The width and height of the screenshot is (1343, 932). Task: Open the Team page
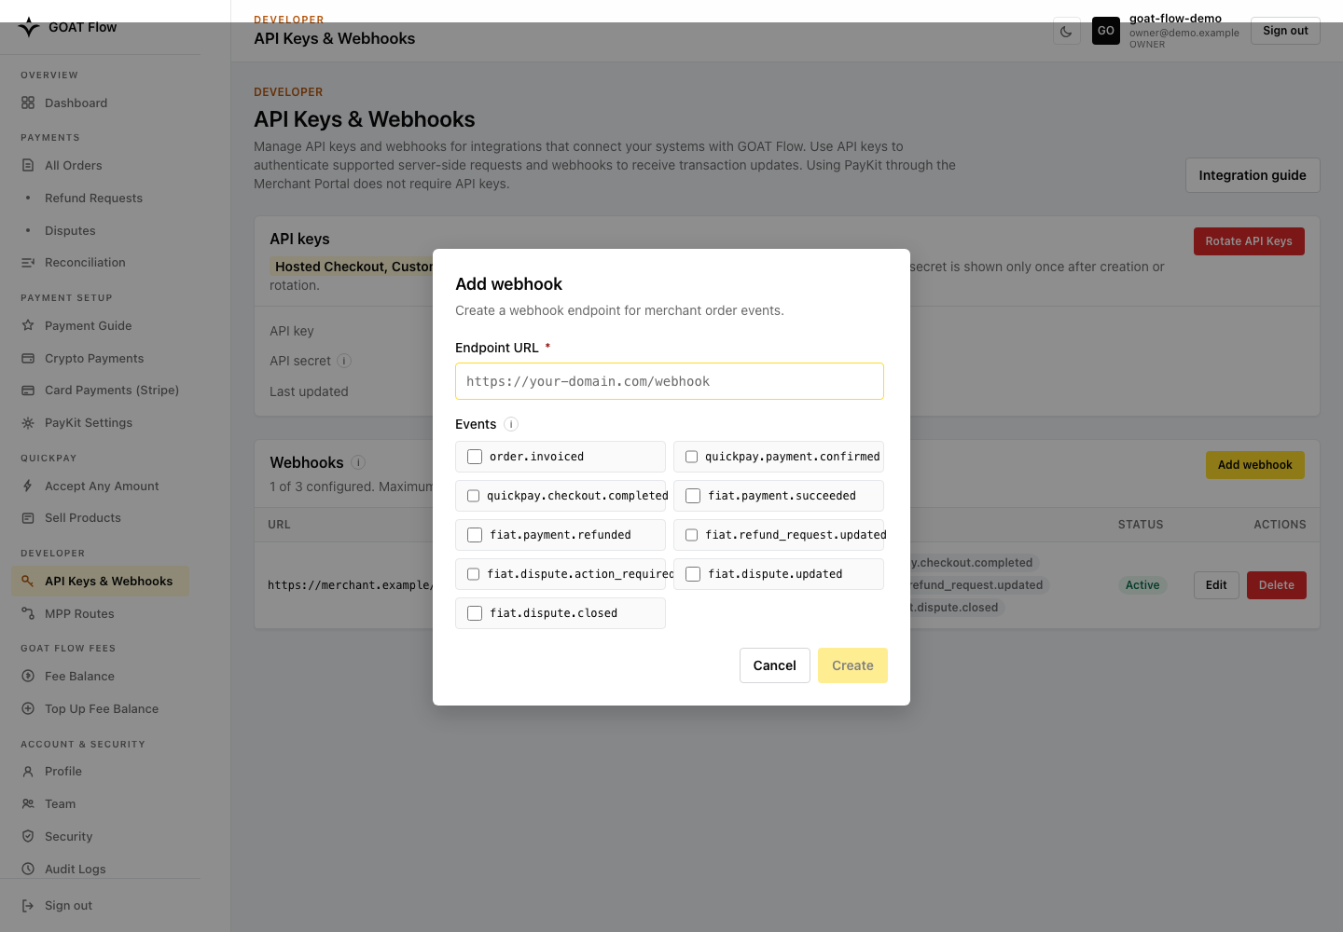[x=61, y=804]
